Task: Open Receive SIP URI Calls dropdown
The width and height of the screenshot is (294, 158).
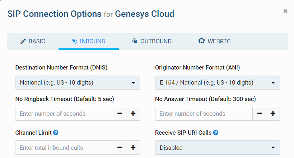Action: tap(217, 148)
